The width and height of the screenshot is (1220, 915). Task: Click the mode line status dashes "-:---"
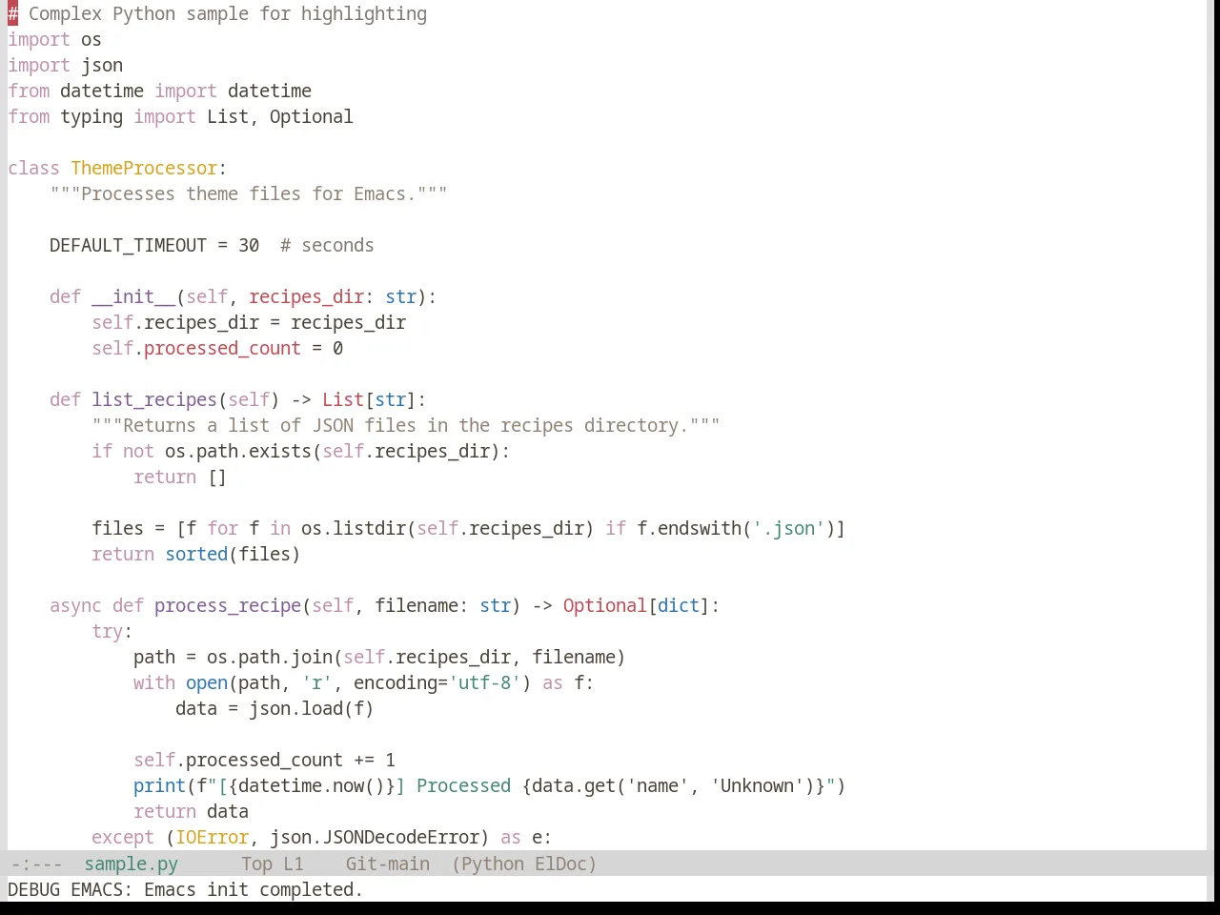[36, 864]
